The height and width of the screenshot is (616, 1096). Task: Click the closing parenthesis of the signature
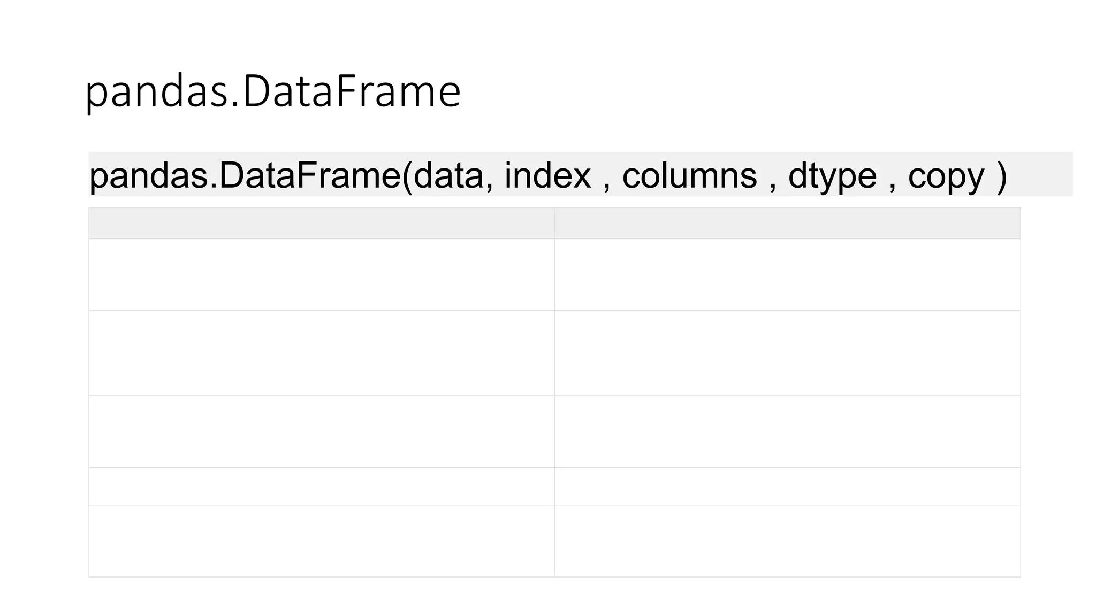tap(1001, 175)
